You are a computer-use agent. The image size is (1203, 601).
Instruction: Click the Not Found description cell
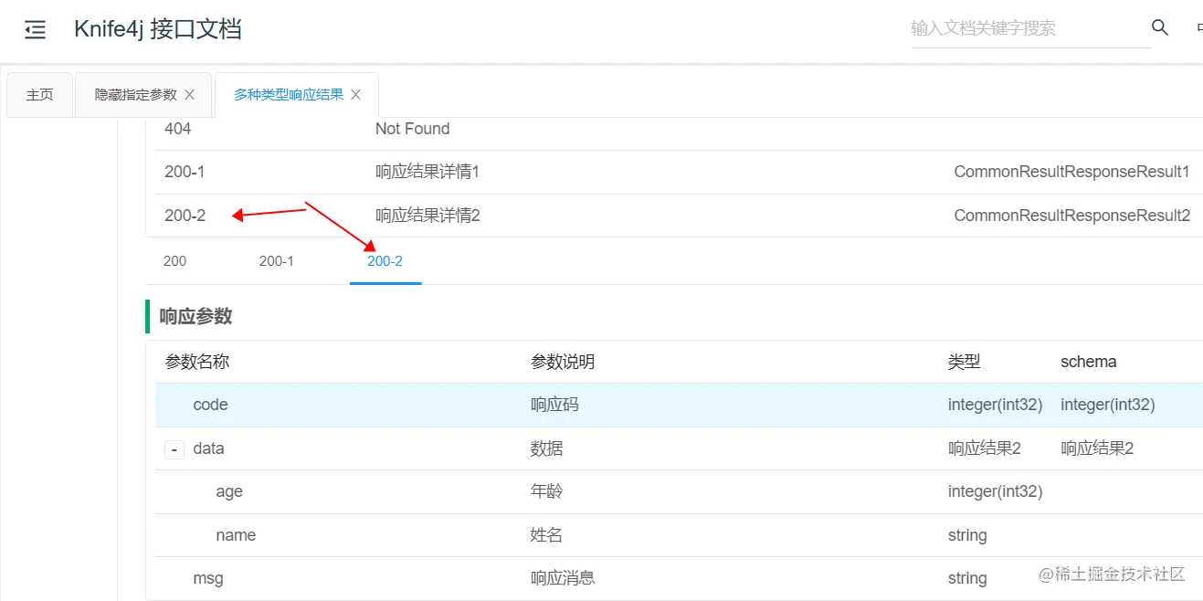[413, 129]
